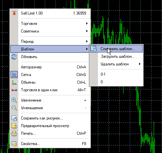Toggle the Сетка grid option
The width and height of the screenshot is (162, 153).
[50, 75]
